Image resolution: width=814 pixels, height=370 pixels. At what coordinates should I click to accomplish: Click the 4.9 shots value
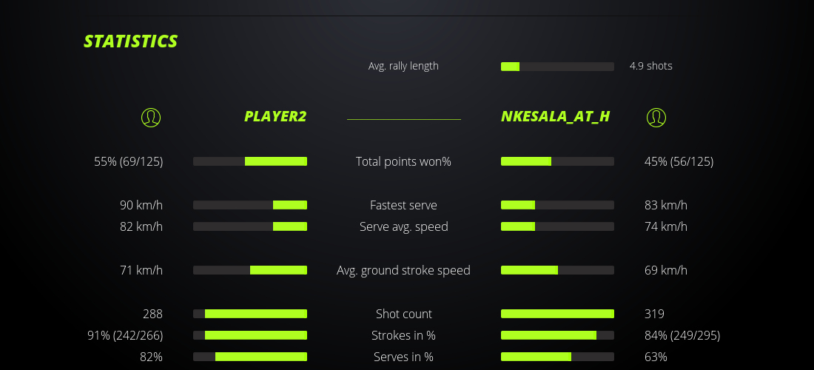[650, 66]
